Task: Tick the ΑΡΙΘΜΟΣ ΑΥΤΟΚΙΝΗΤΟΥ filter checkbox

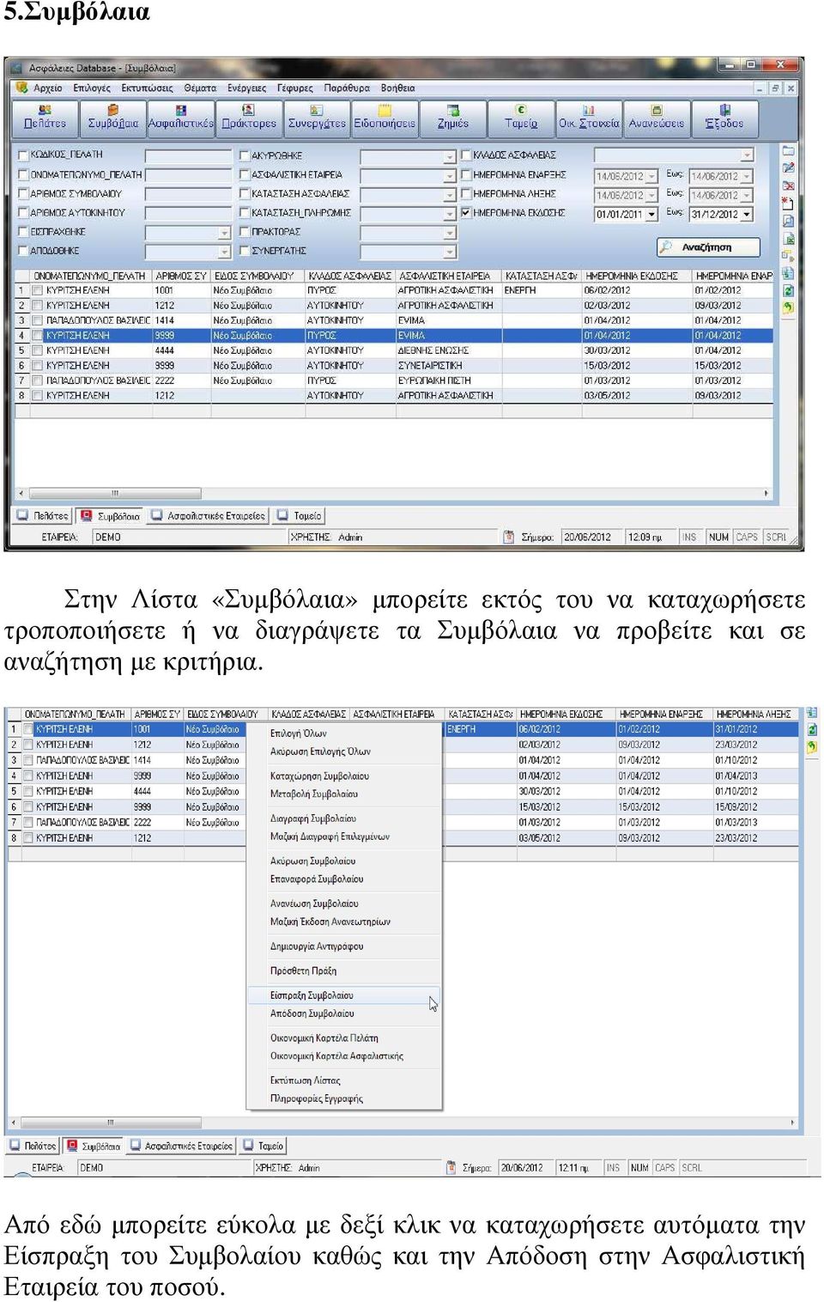Action: (x=23, y=212)
